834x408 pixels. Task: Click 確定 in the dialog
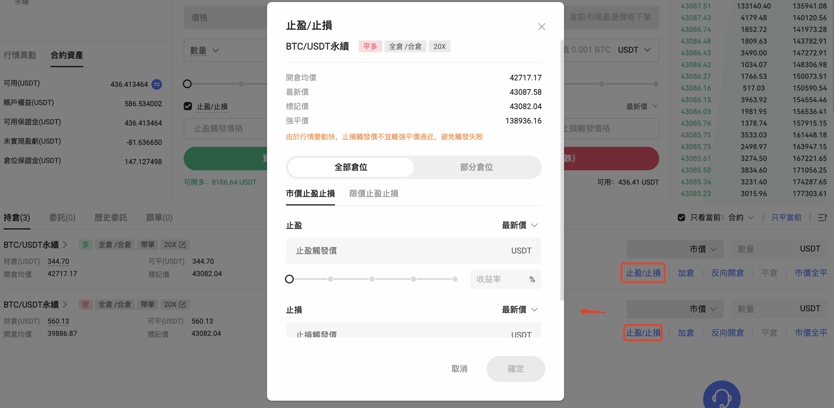(515, 369)
